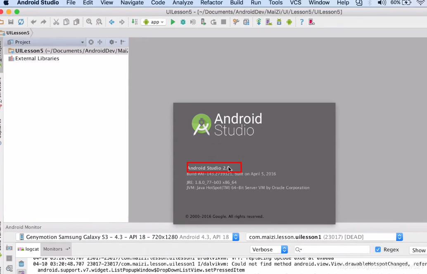Click the Redo arrow icon
Image resolution: width=427 pixels, height=274 pixels.
44,22
